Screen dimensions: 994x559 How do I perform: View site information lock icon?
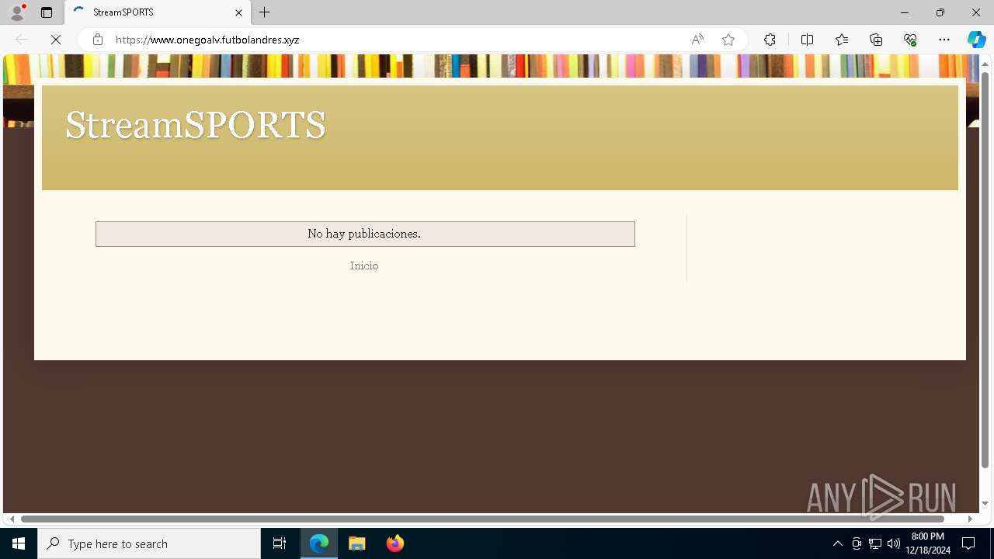coord(97,40)
